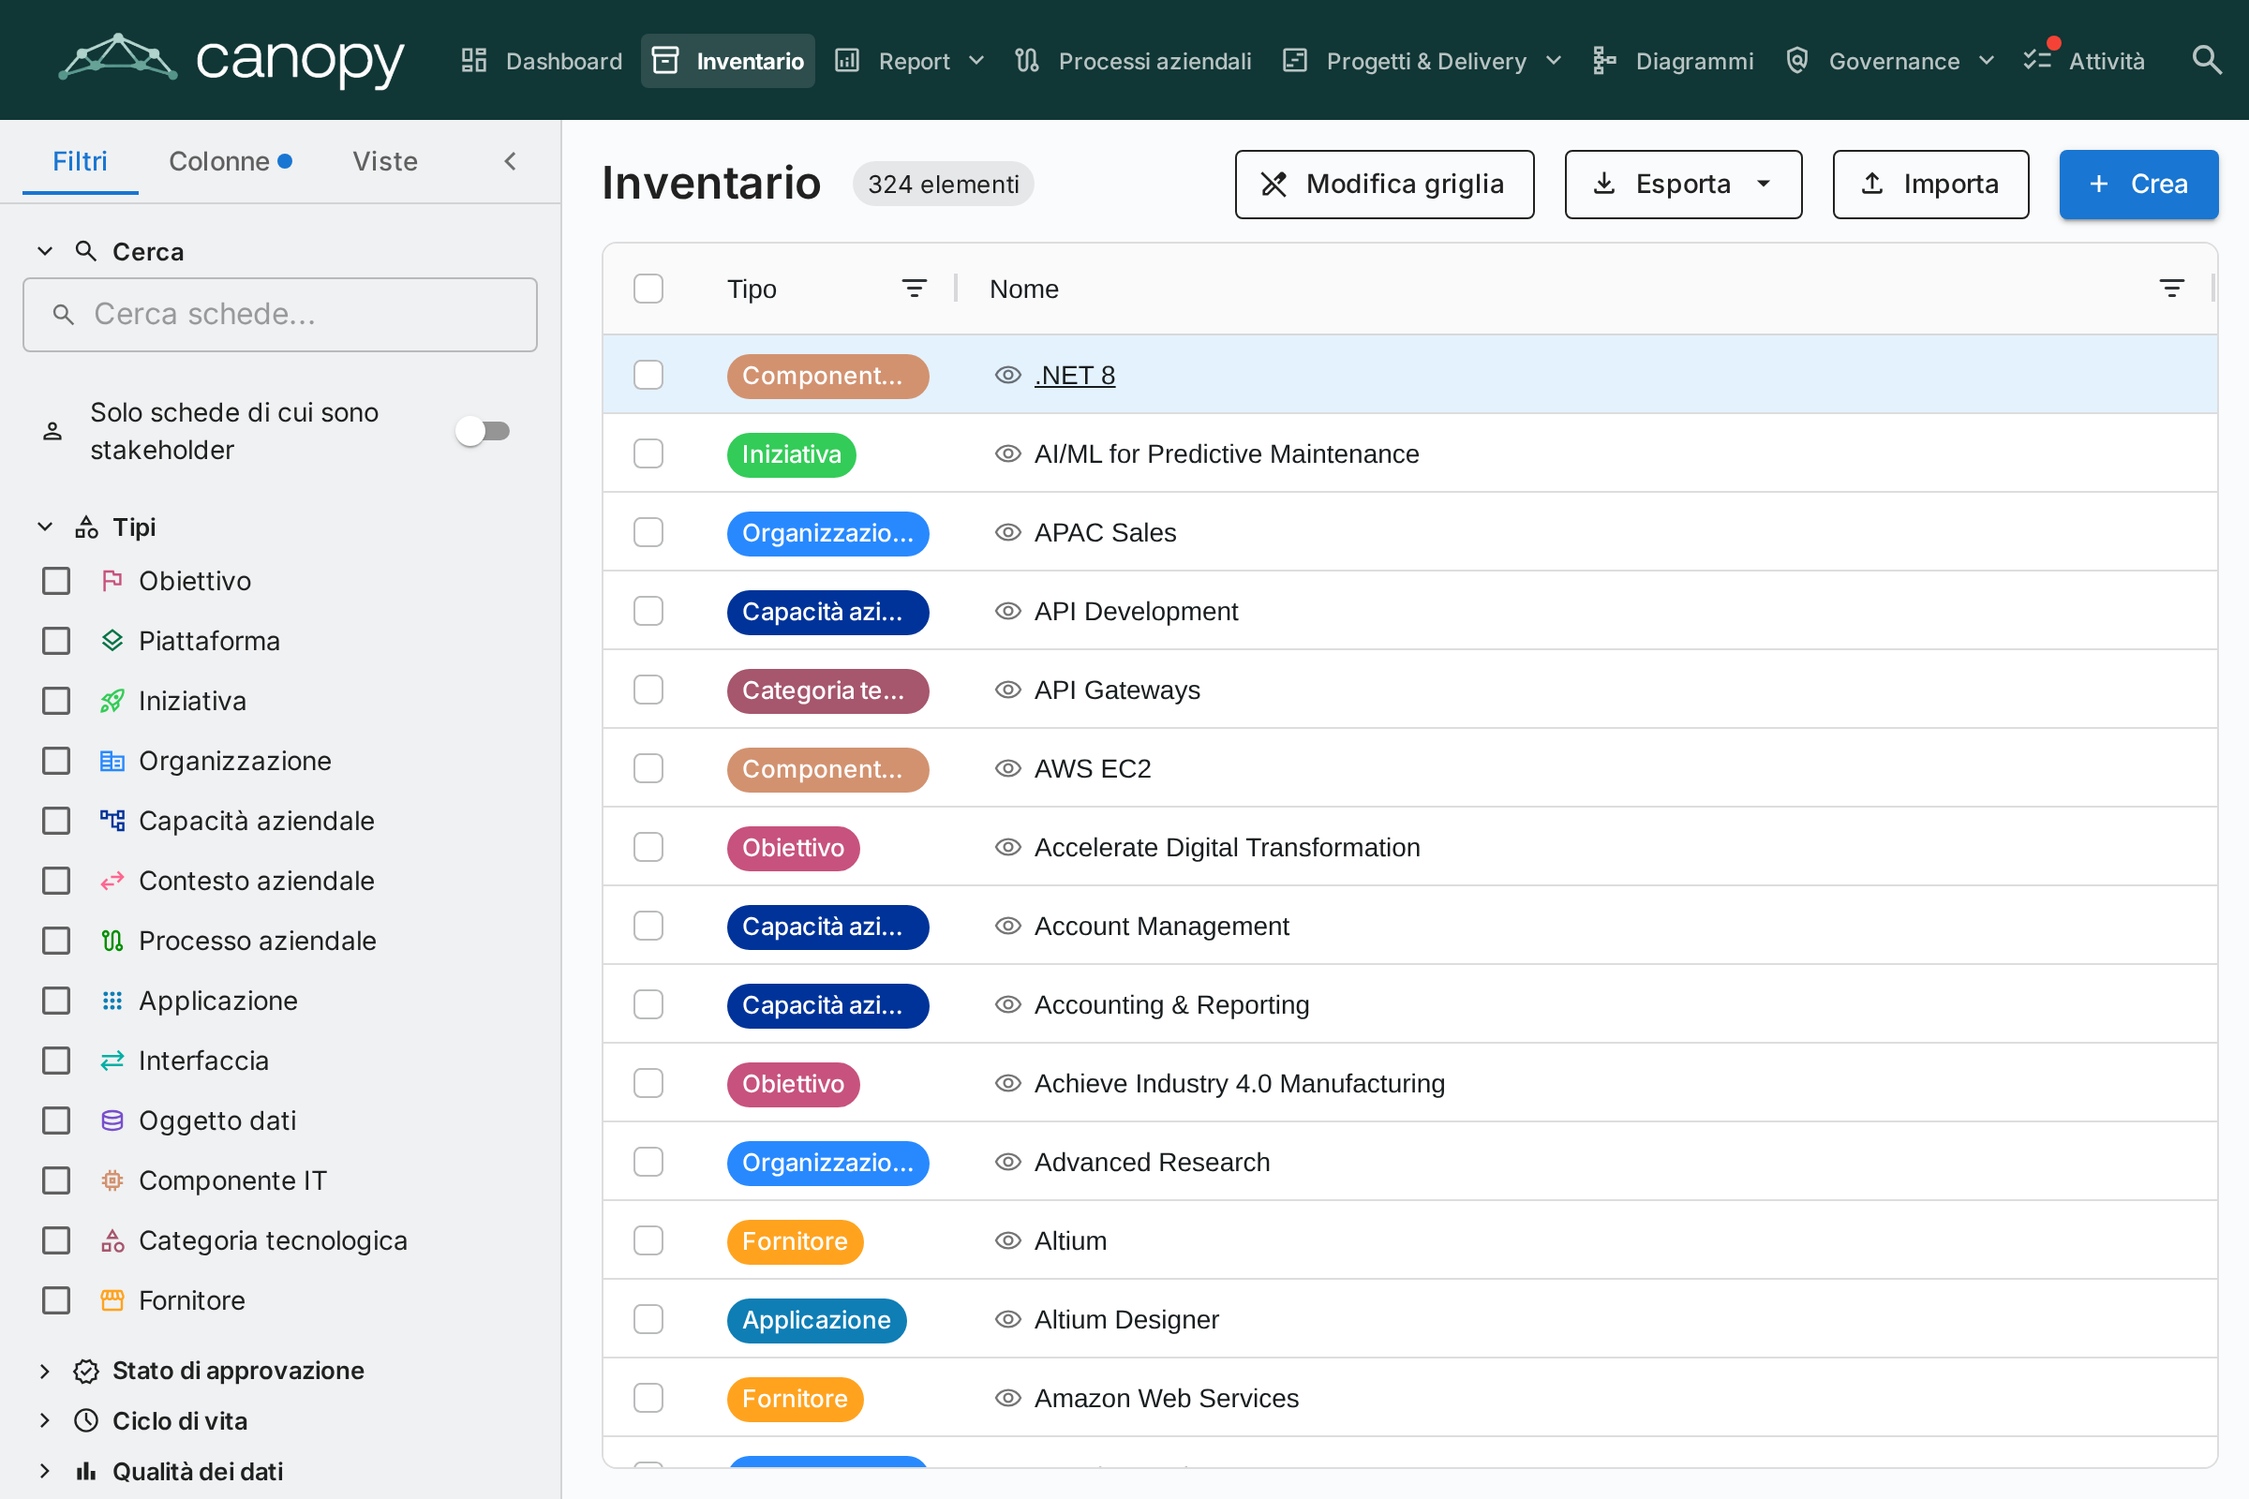Click the Organizzazione building icon
The image size is (2249, 1499).
(112, 761)
